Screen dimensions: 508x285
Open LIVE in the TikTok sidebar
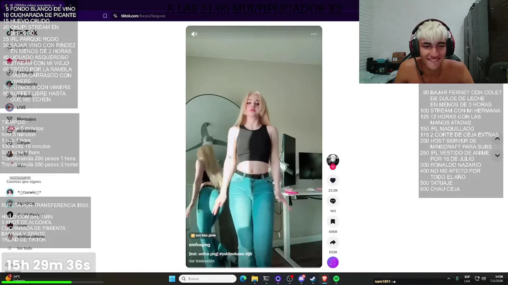point(16,107)
